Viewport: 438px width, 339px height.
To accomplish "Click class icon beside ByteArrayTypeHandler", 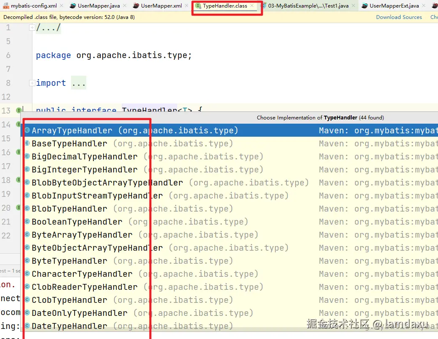I will click(27, 234).
